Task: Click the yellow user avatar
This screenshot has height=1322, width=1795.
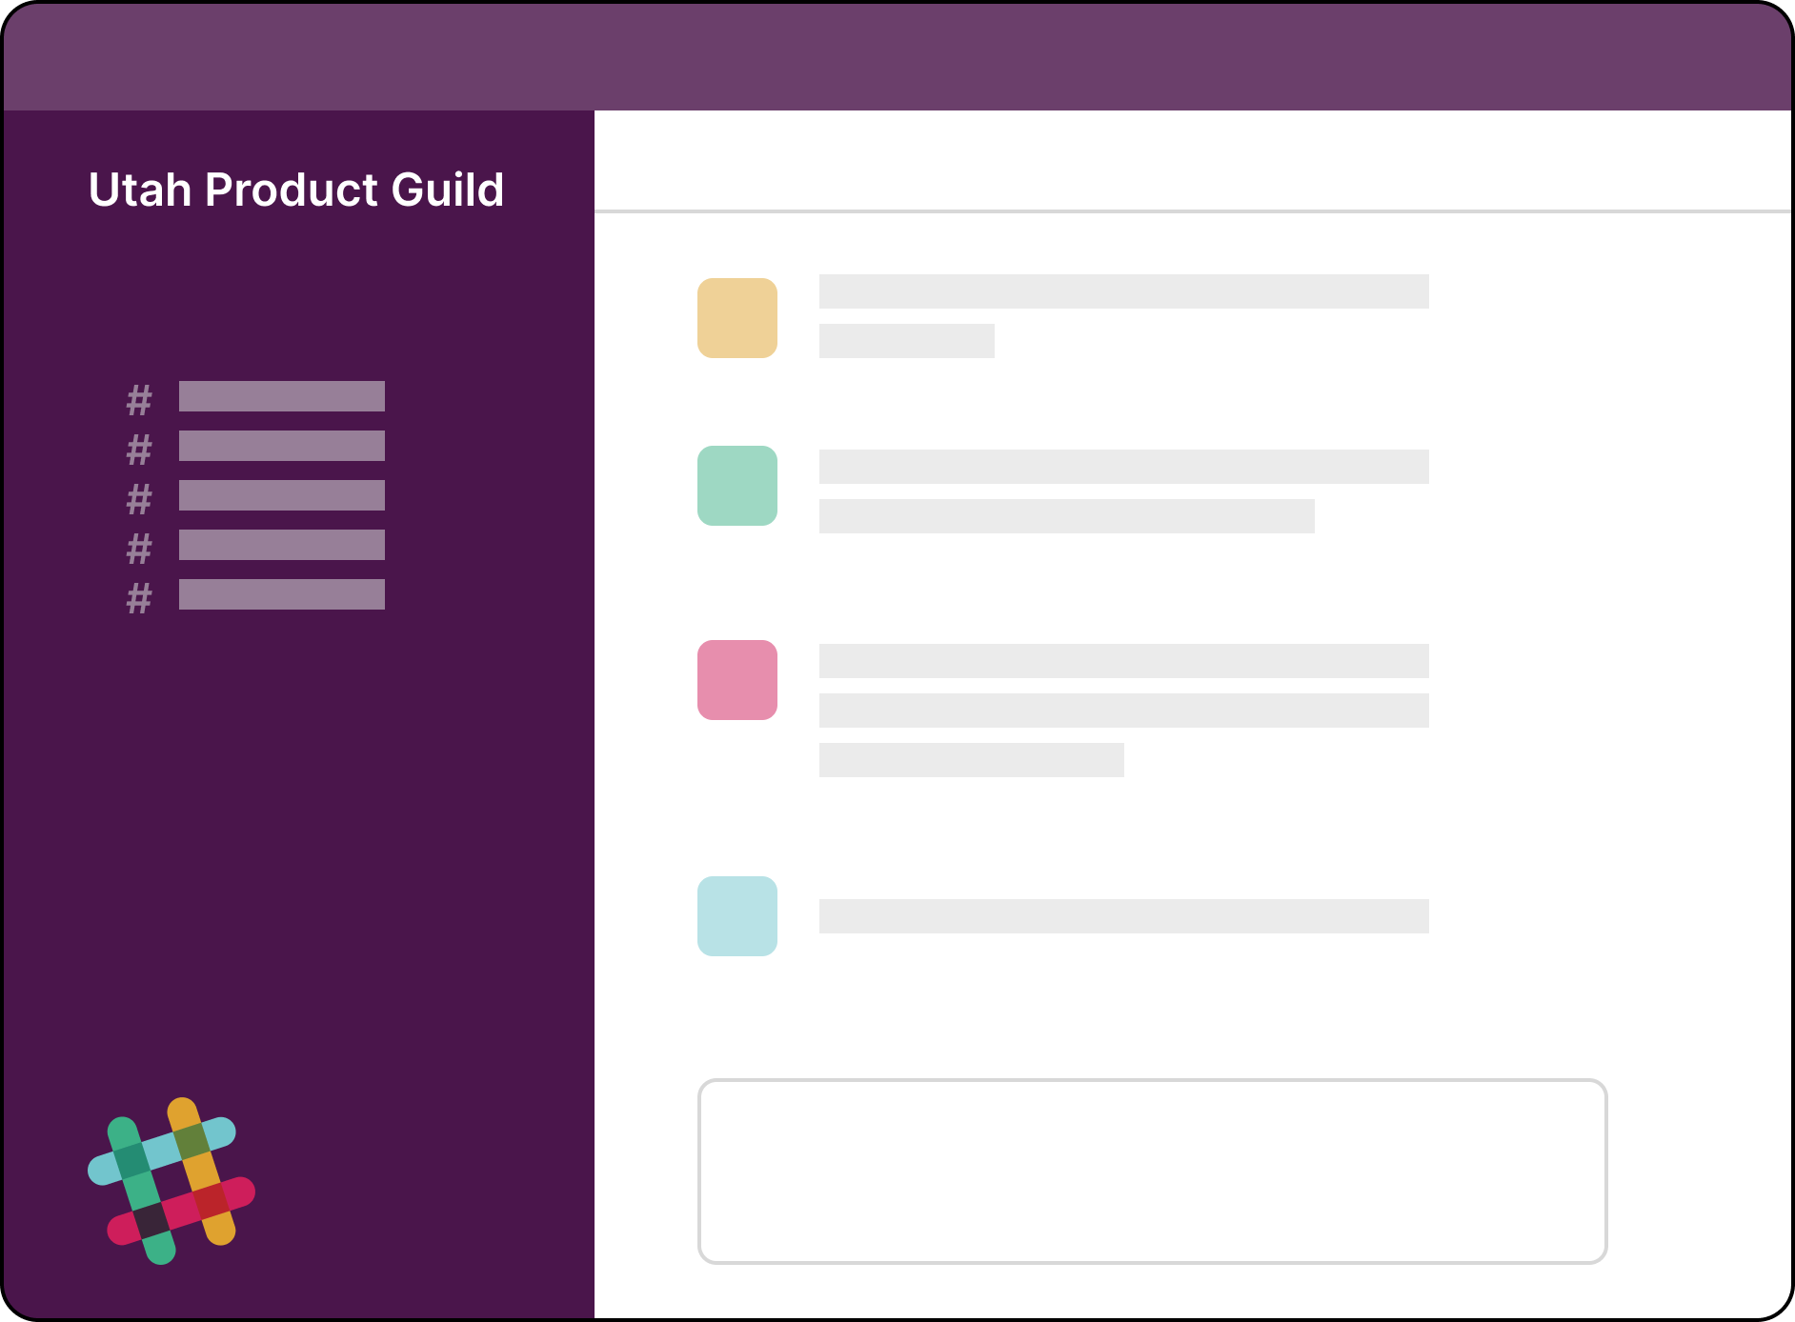Action: point(737,318)
